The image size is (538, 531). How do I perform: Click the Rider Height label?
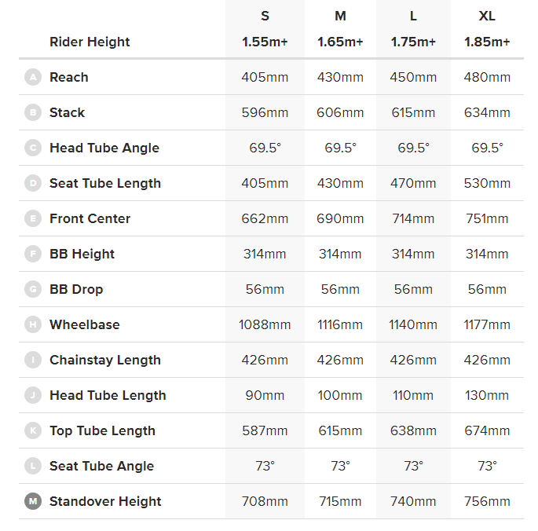click(90, 42)
